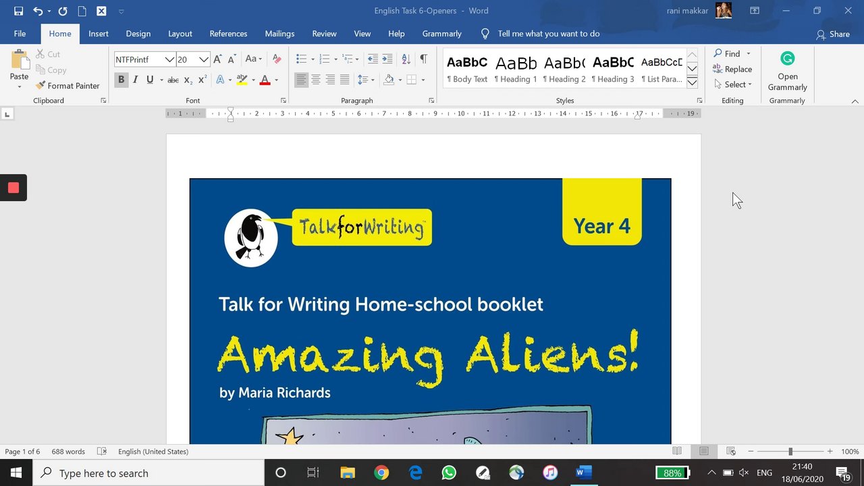864x486 pixels.
Task: Go to the Review tab
Action: 324,34
